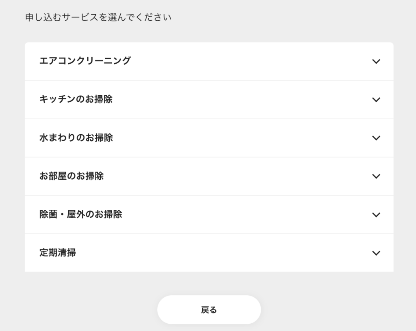The image size is (416, 331).
Task: Click the arrow icon beside 除菌・屋外のお掃除
Action: (376, 215)
